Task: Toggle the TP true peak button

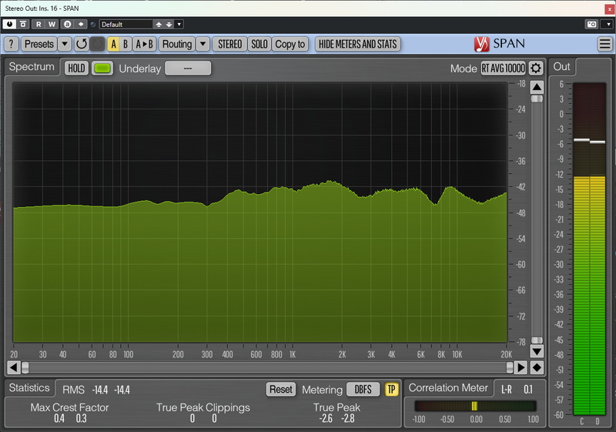Action: point(391,389)
